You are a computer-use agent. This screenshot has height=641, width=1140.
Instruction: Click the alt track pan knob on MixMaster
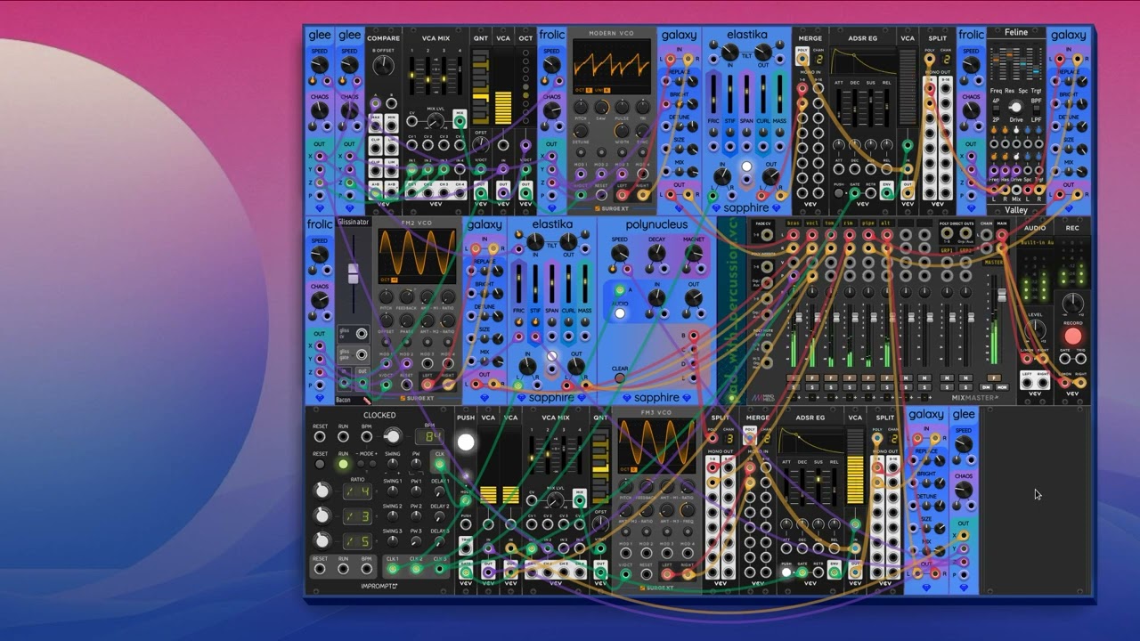886,292
